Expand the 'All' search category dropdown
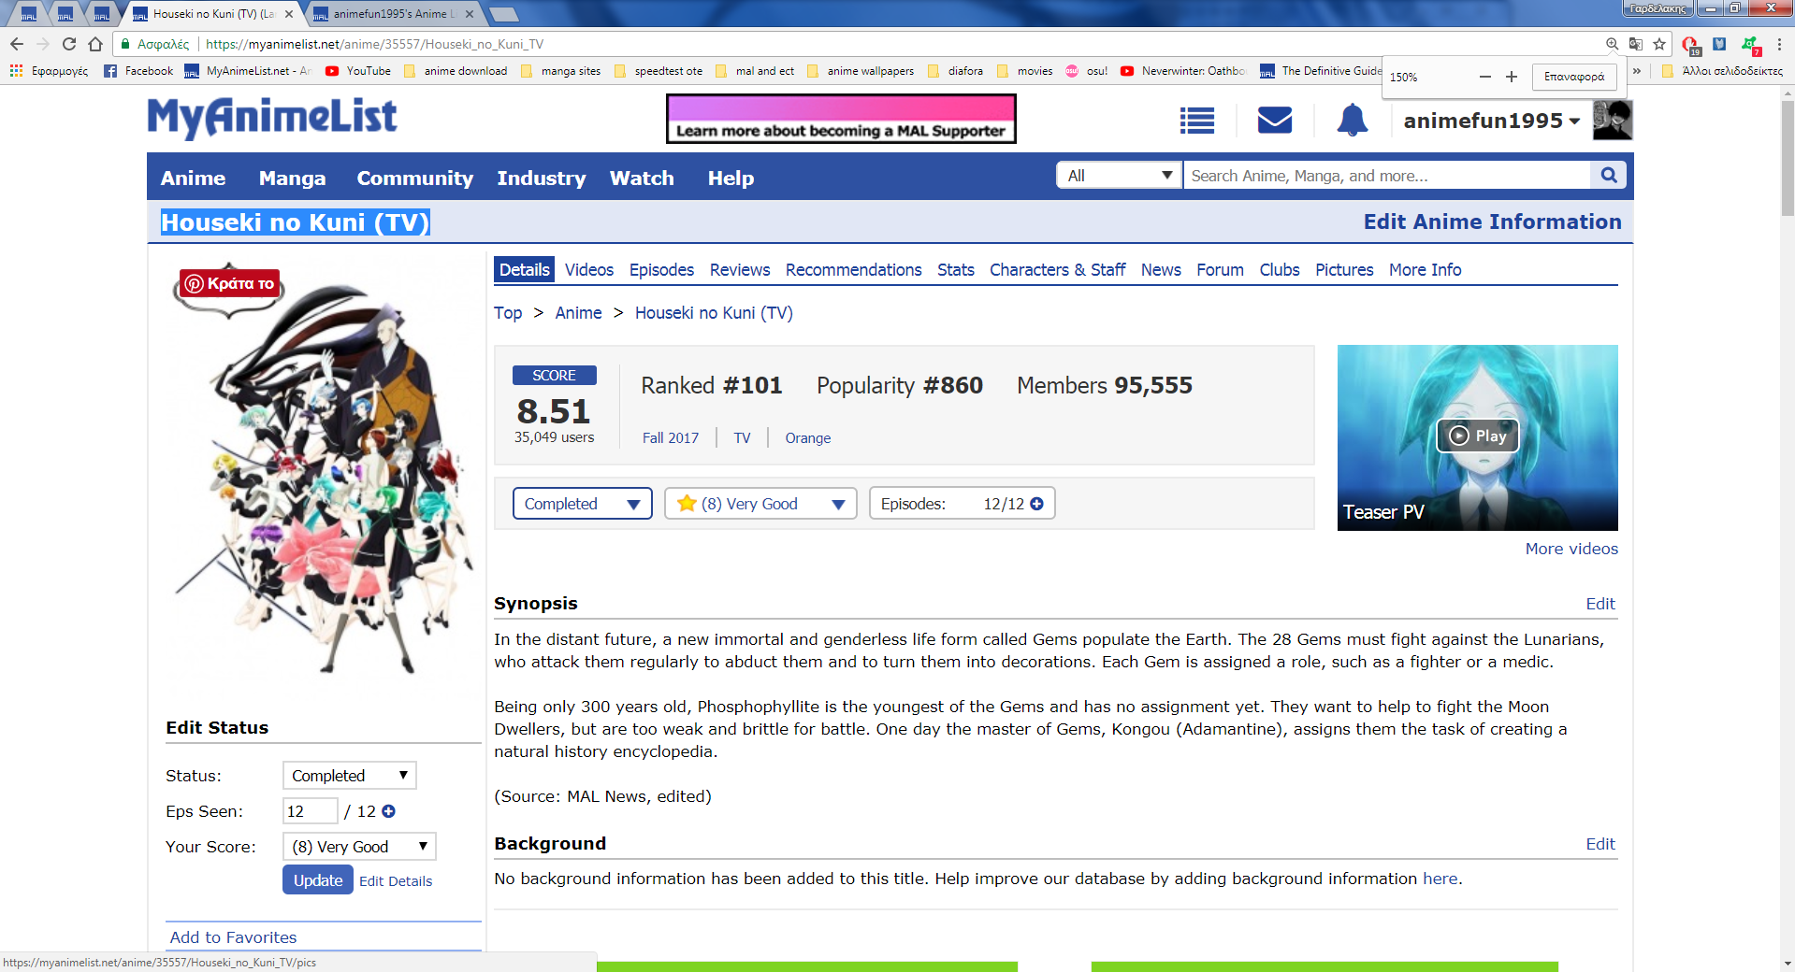 1119,176
